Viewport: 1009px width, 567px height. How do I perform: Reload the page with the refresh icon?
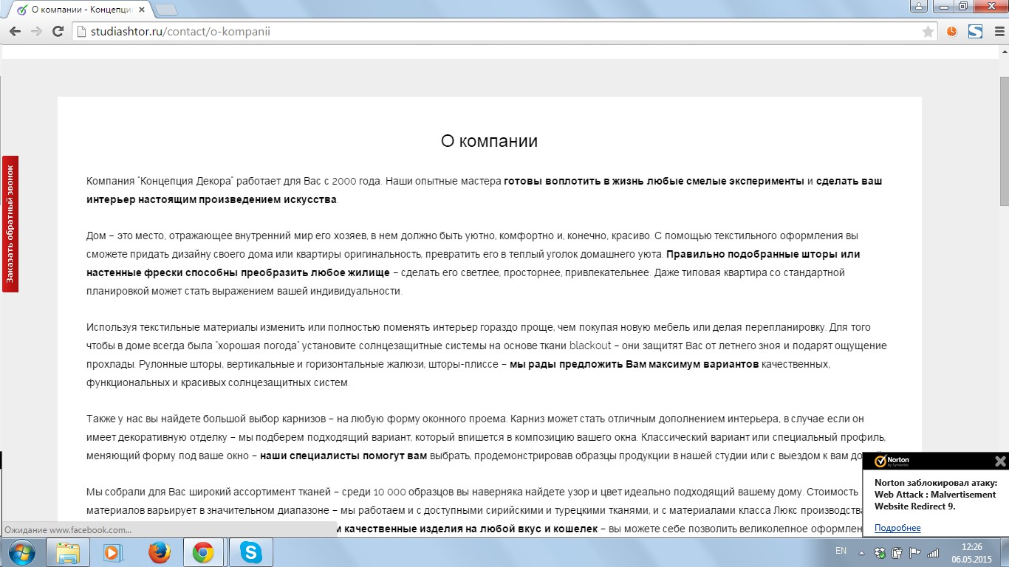coord(58,32)
